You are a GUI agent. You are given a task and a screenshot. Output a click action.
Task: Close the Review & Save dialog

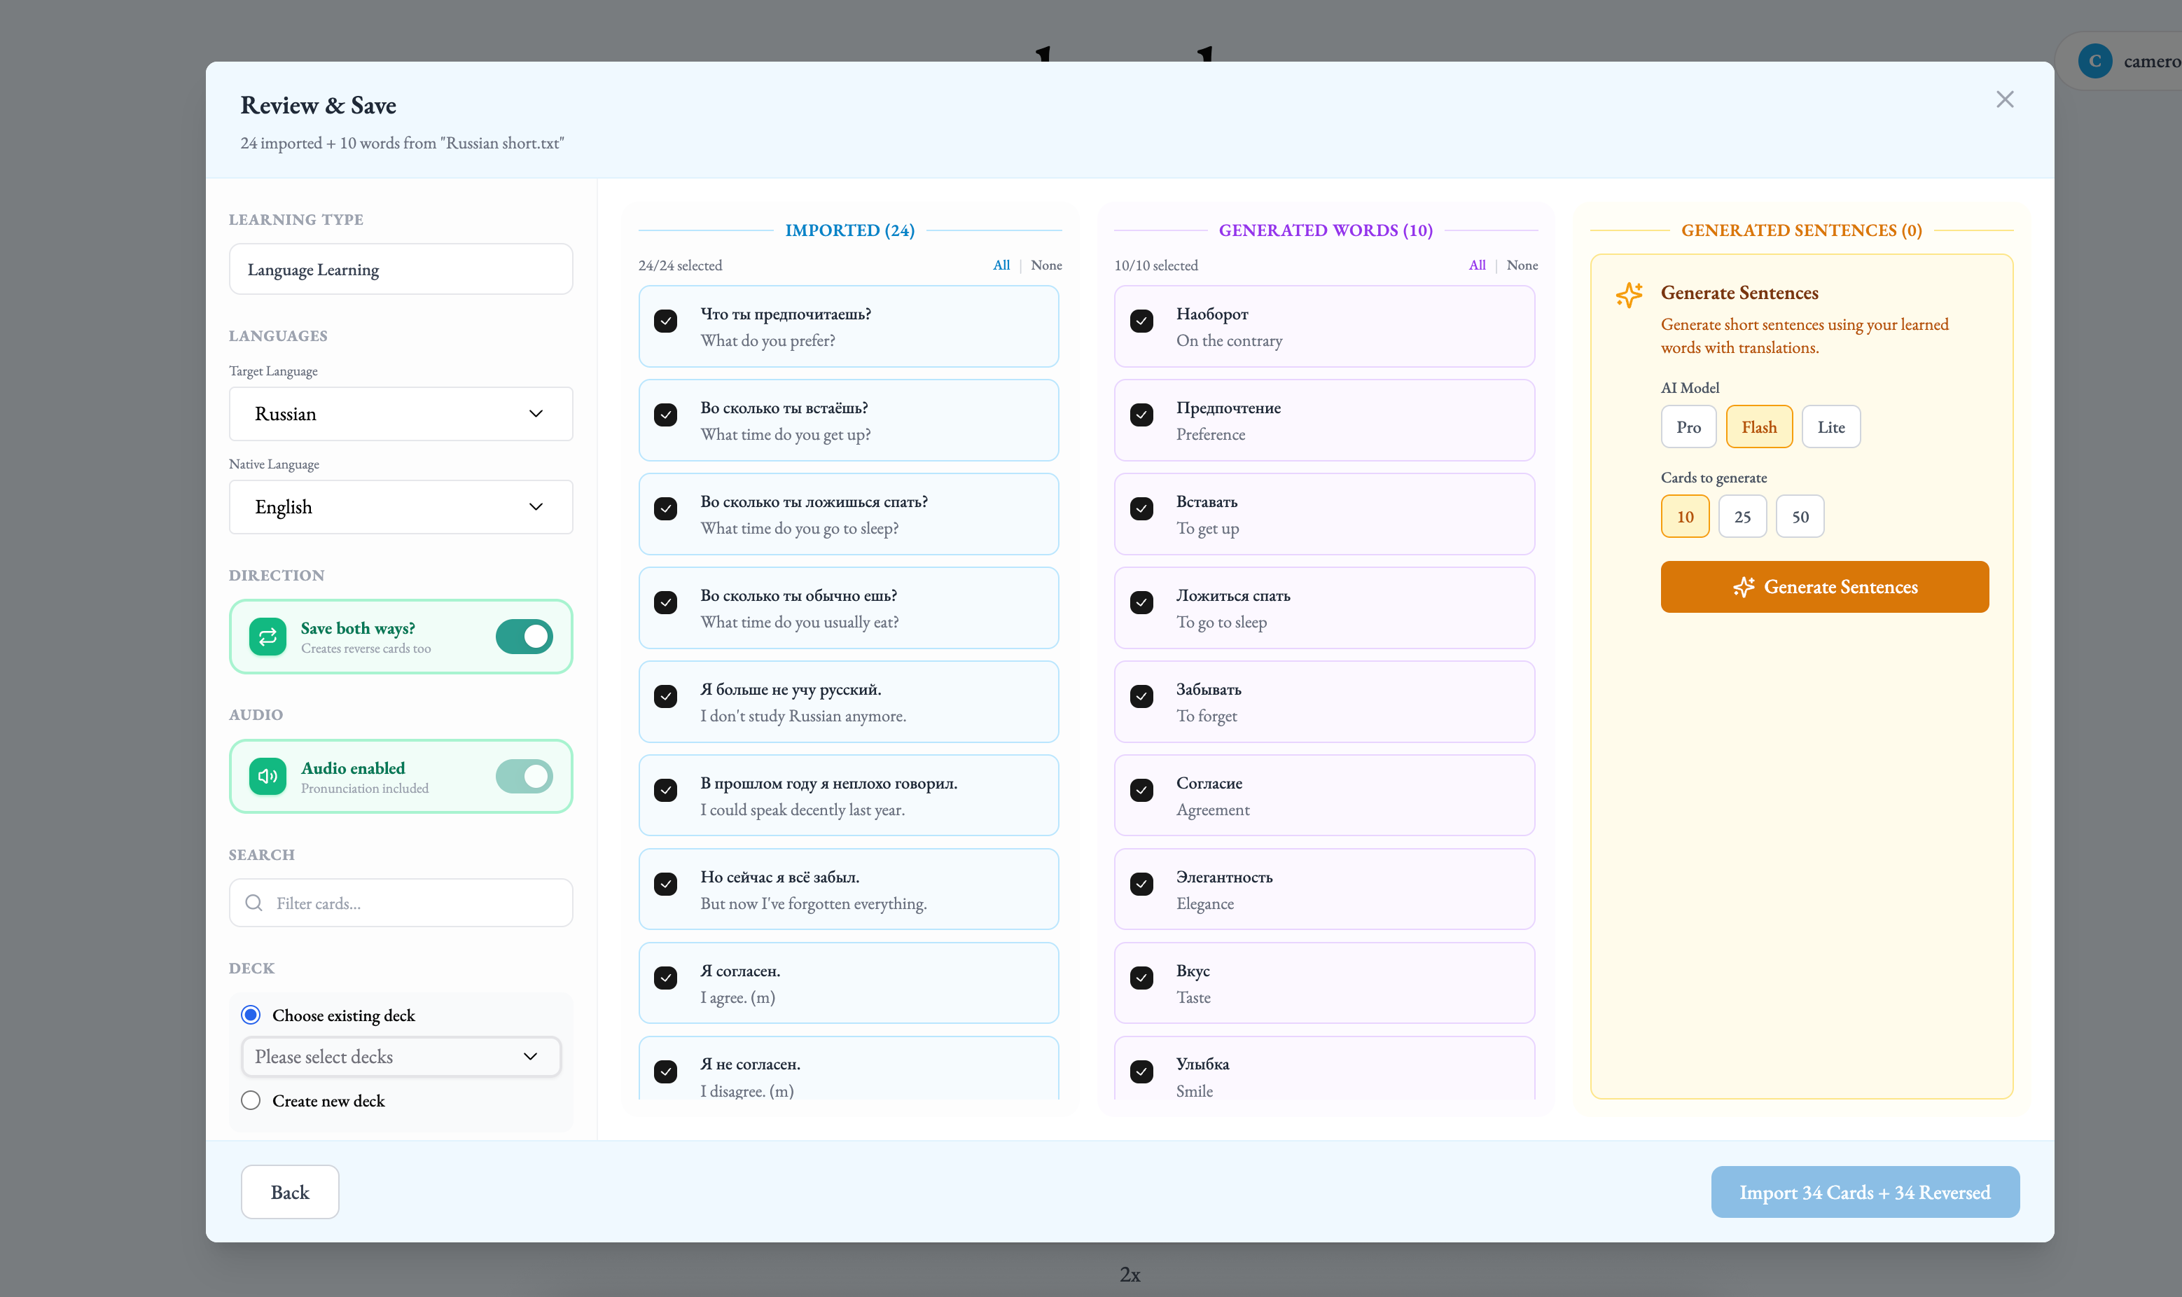click(2005, 99)
